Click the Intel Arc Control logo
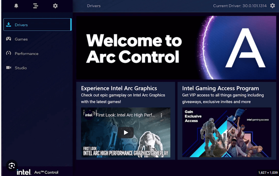The width and height of the screenshot is (279, 176). click(x=37, y=172)
